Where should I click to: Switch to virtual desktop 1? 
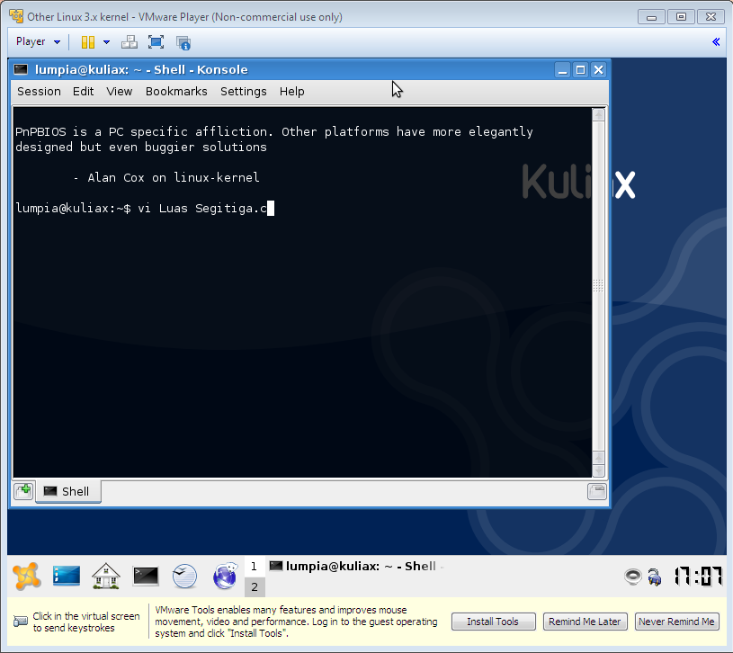(x=255, y=567)
